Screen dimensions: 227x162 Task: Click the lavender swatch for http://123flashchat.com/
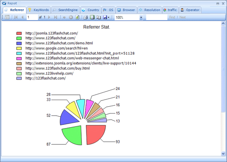tap(19, 78)
